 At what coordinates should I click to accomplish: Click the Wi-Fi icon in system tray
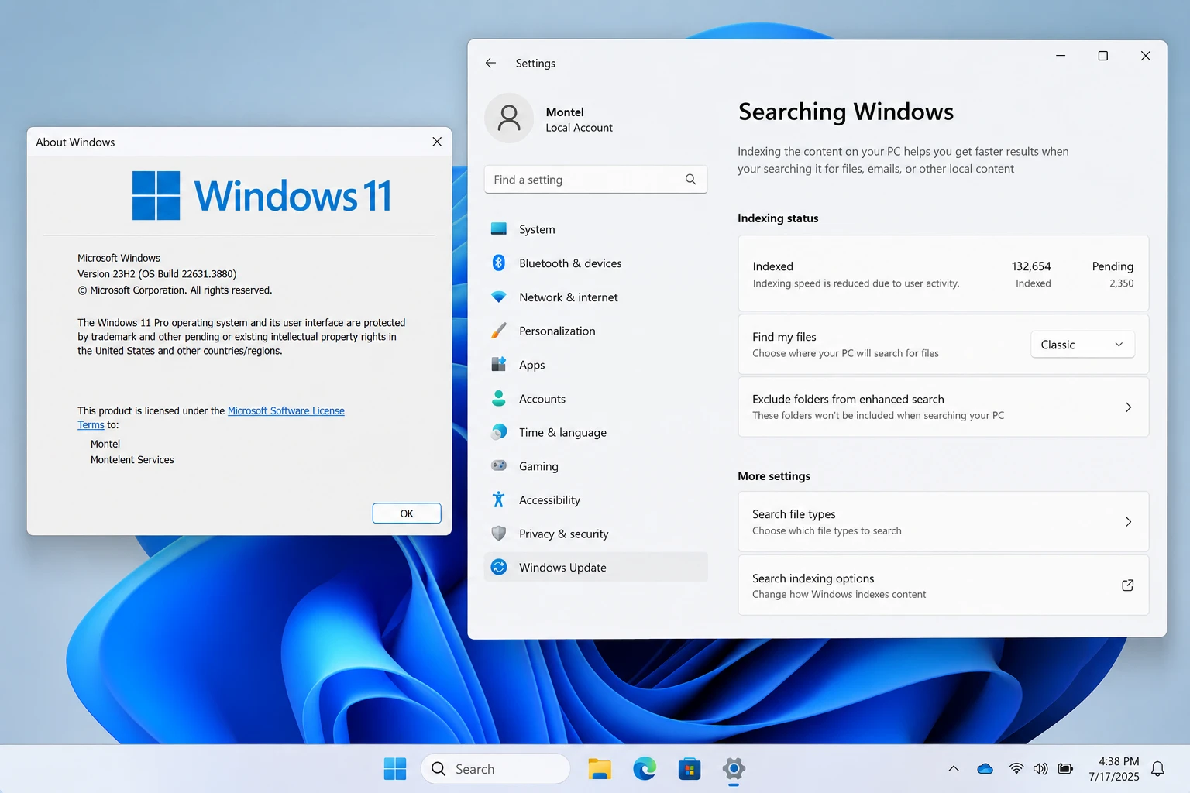(x=1016, y=769)
